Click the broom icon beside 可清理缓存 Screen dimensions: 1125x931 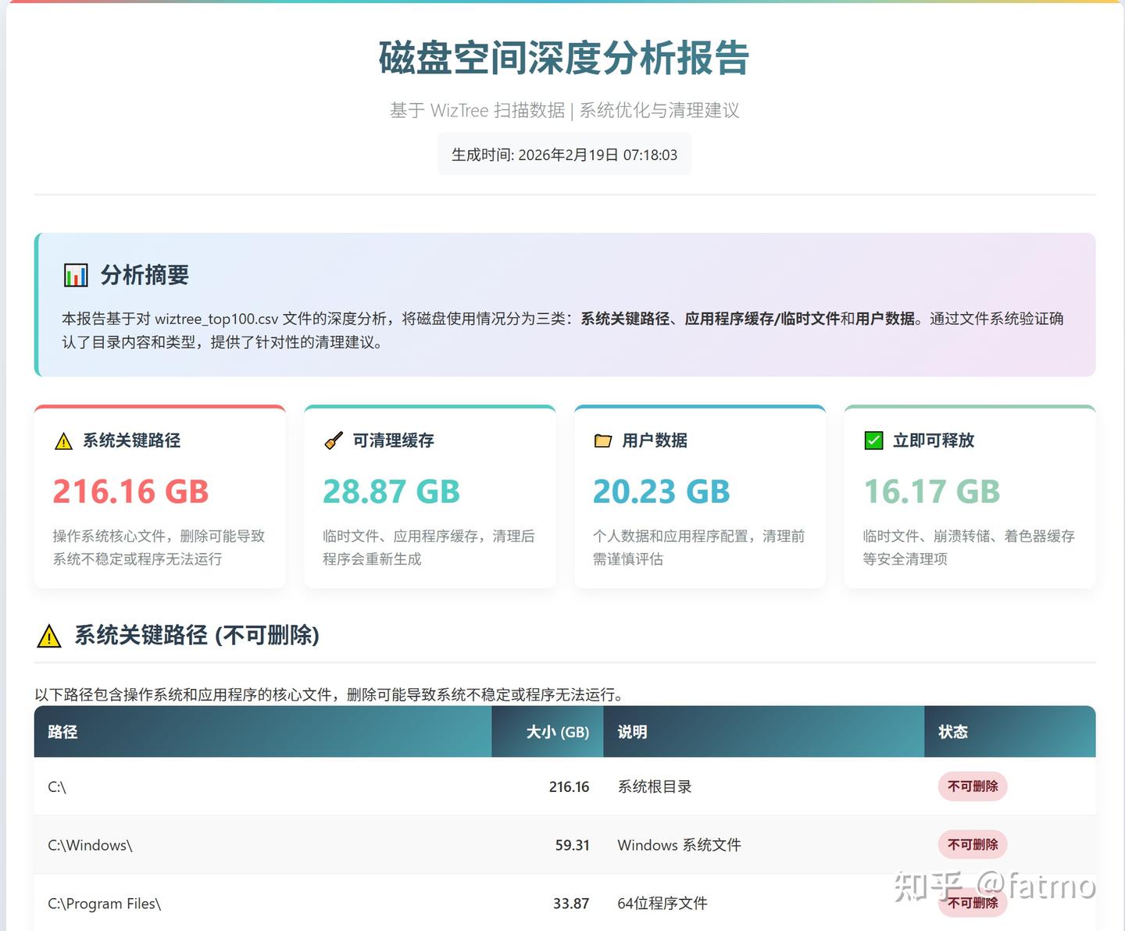tap(334, 441)
